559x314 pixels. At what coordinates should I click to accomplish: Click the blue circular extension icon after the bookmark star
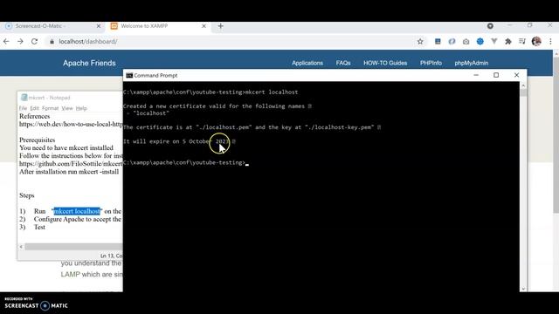452,42
